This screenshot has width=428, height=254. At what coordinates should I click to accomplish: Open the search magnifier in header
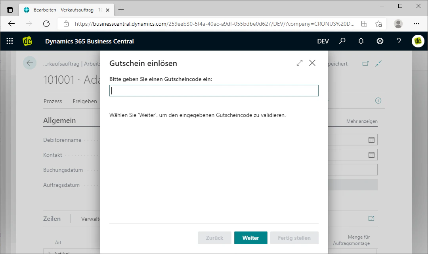[342, 41]
